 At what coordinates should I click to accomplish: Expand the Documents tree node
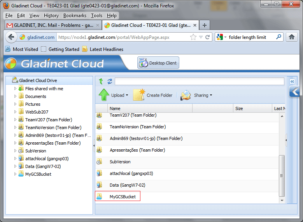(15, 96)
